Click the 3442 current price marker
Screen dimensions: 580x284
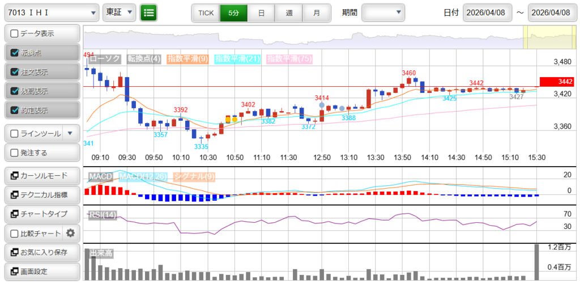[557, 82]
